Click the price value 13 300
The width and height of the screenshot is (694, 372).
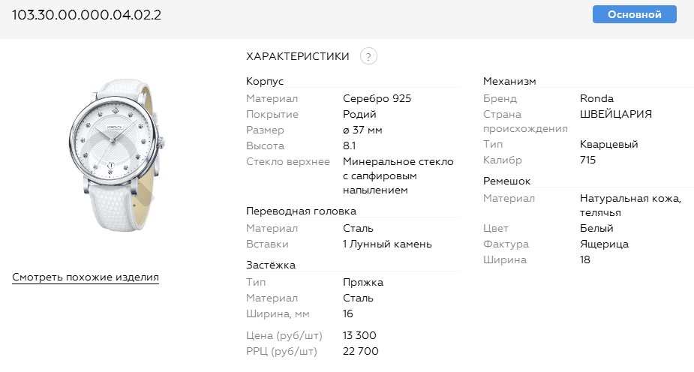point(359,335)
